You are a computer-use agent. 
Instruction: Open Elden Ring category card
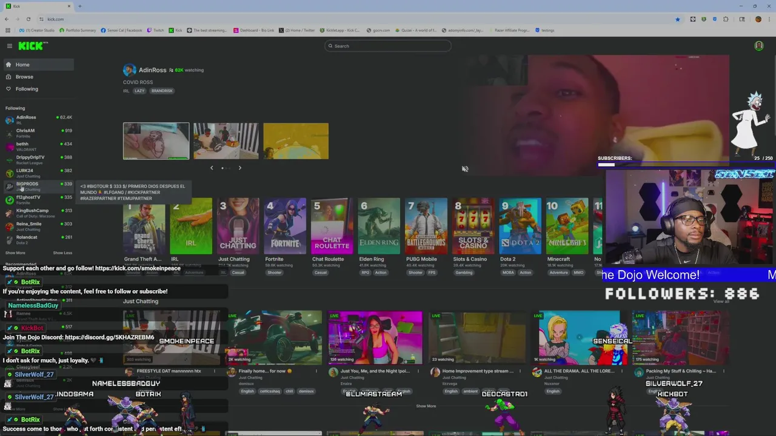(x=379, y=226)
